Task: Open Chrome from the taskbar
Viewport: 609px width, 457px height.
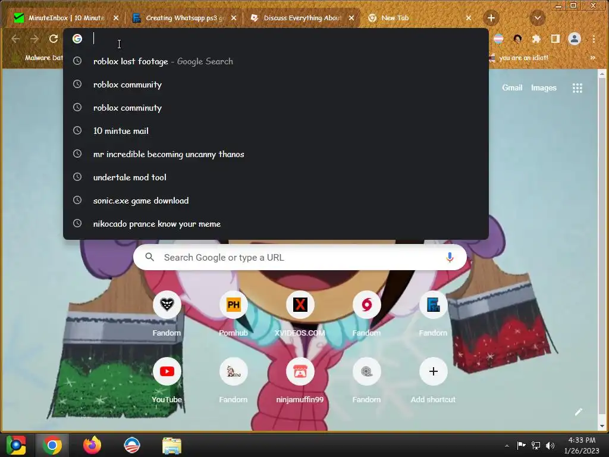Action: pos(52,445)
